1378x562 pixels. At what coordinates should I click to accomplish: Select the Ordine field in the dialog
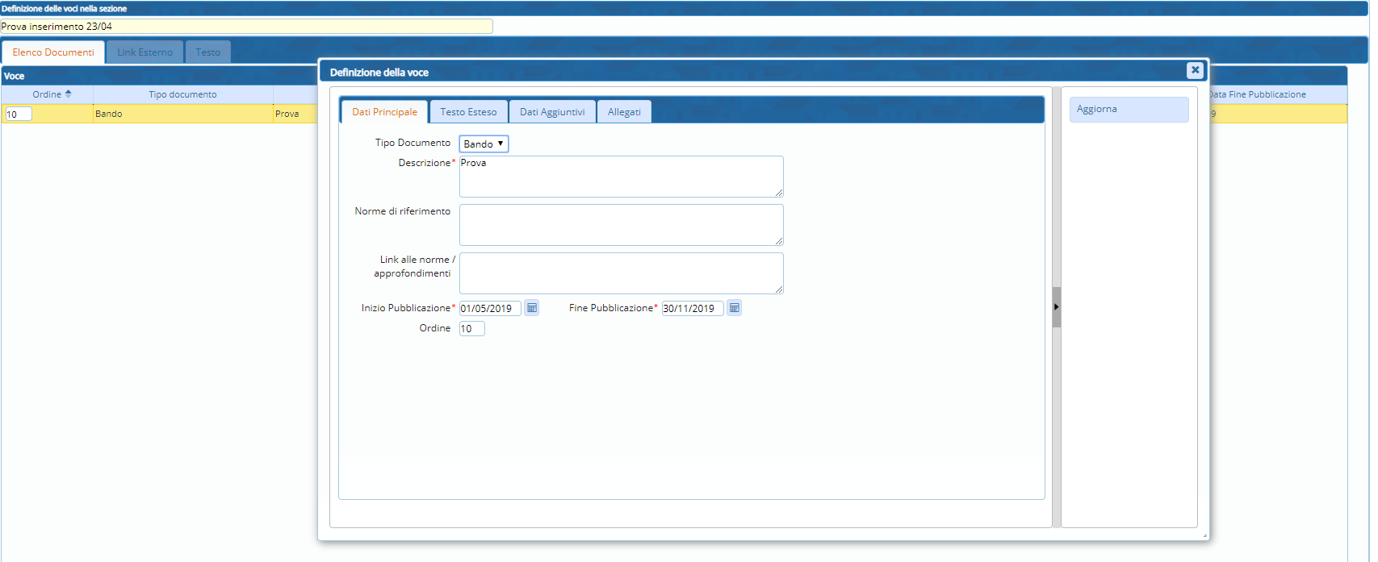[x=471, y=329]
